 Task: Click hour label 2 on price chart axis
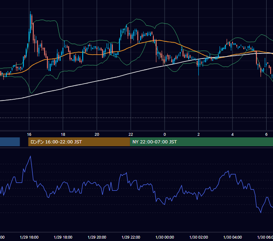[199, 135]
